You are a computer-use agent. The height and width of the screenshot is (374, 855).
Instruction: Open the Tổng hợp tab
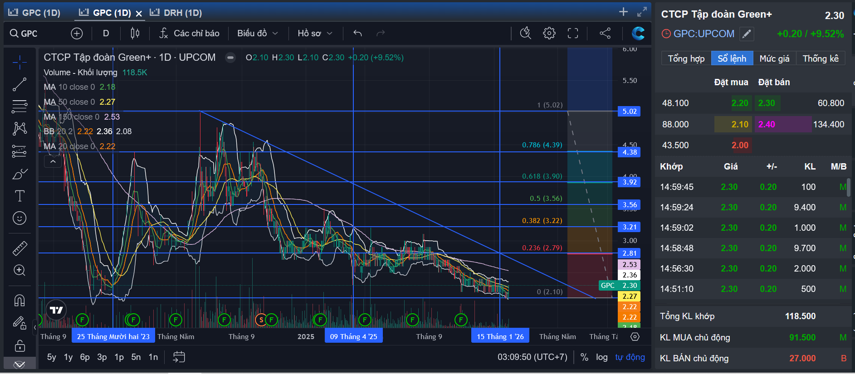686,58
